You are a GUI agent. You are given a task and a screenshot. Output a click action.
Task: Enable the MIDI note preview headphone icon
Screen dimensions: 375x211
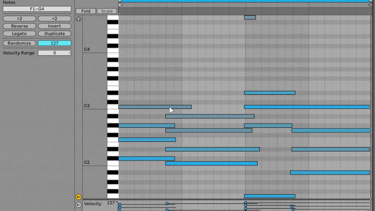78,19
